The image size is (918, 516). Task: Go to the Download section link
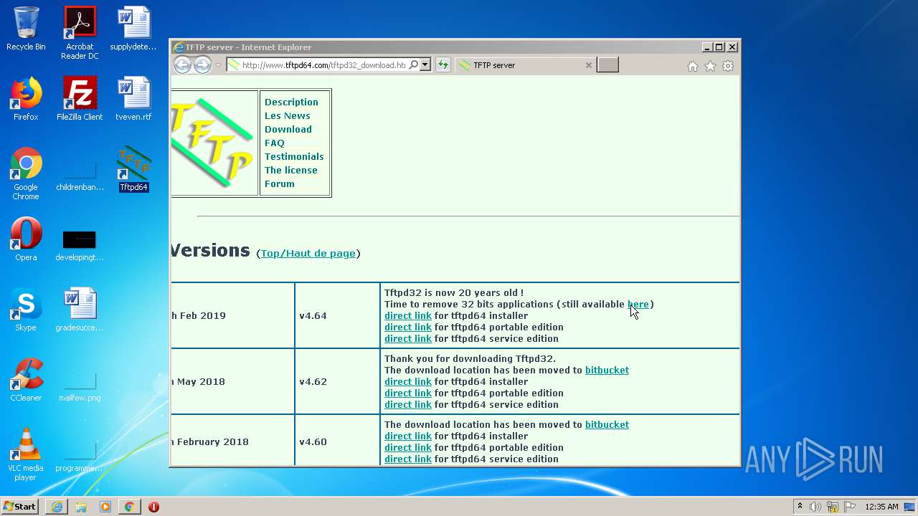(x=288, y=129)
